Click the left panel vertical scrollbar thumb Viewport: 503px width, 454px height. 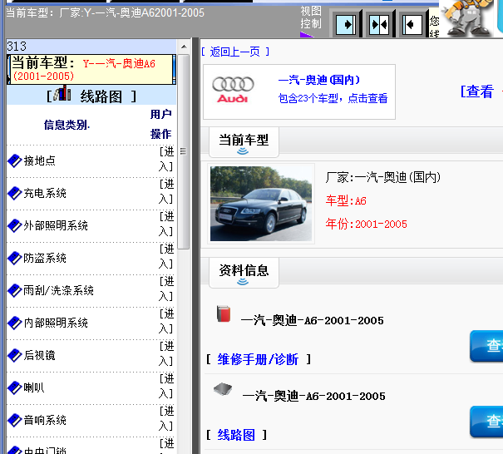tap(184, 151)
